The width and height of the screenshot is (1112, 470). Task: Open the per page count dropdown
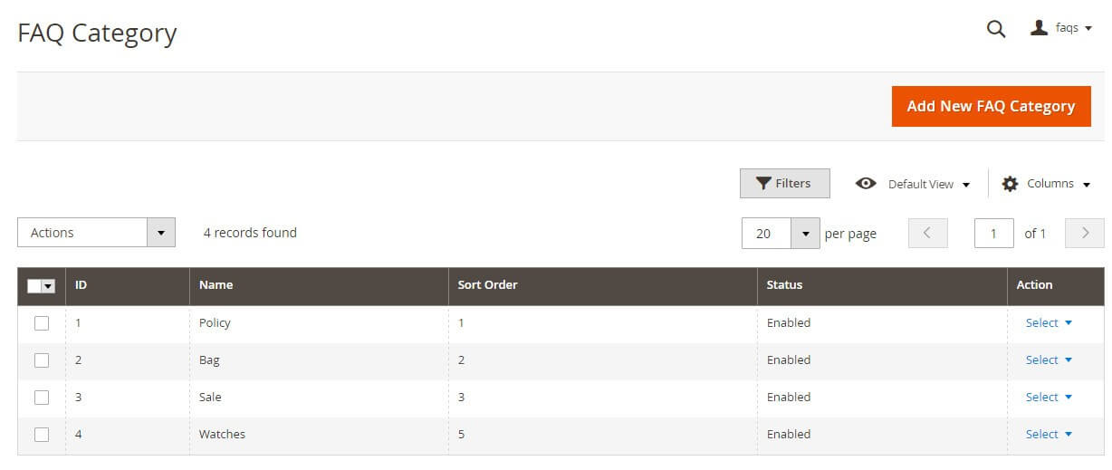(x=805, y=234)
